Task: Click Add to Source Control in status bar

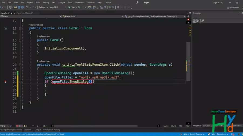Action: click(193, 134)
